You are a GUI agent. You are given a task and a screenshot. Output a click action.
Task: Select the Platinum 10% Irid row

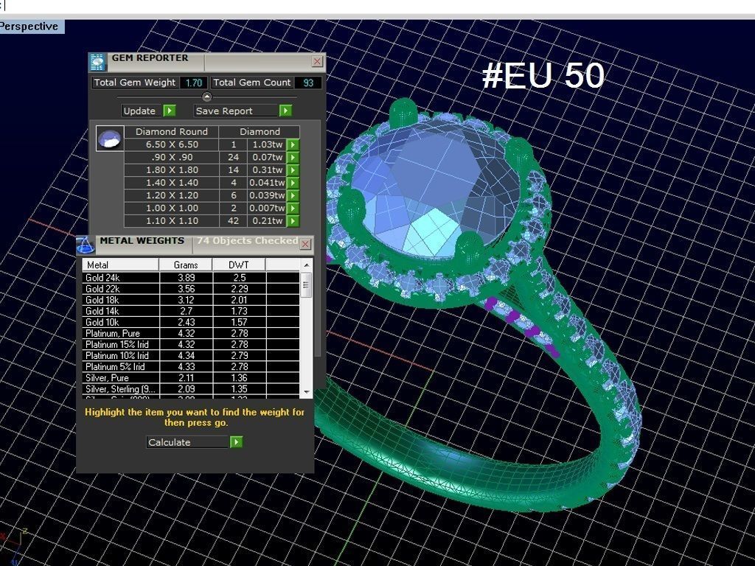[191, 355]
